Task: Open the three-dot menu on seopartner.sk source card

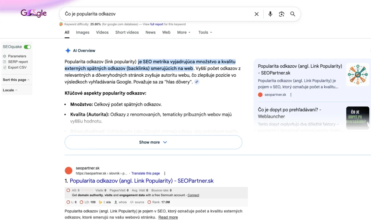Action: click(291, 95)
